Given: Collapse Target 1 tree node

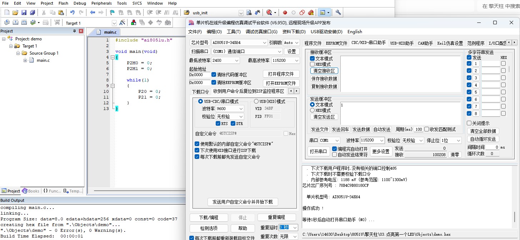Looking at the screenshot, I should coord(11,46).
